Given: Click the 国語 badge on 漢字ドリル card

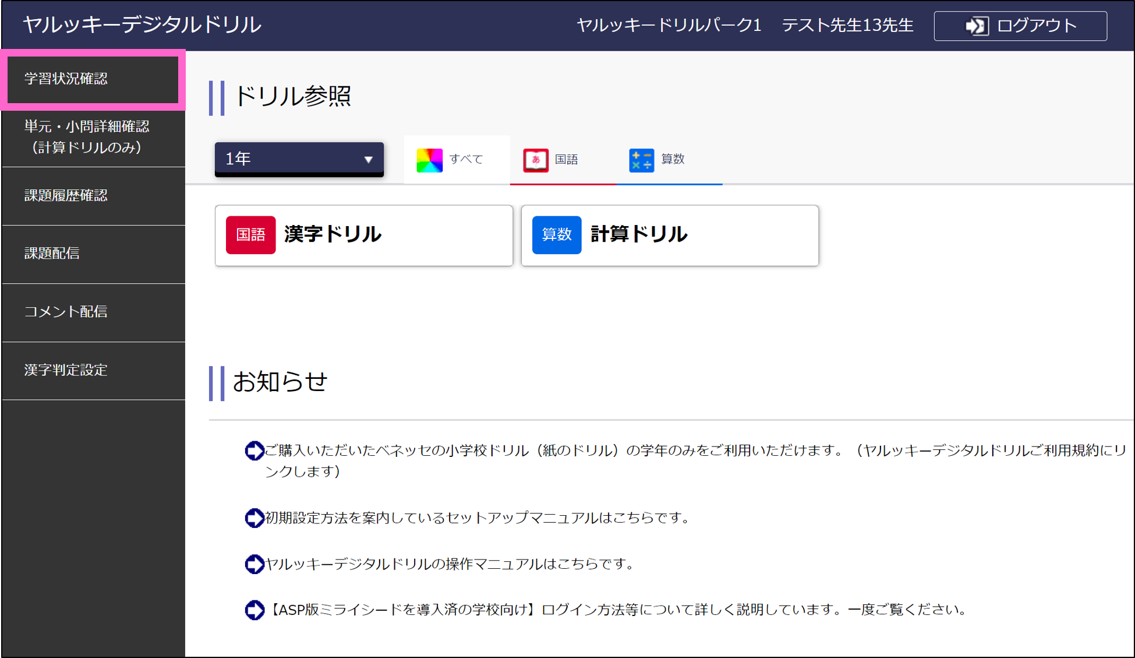Looking at the screenshot, I should [250, 235].
